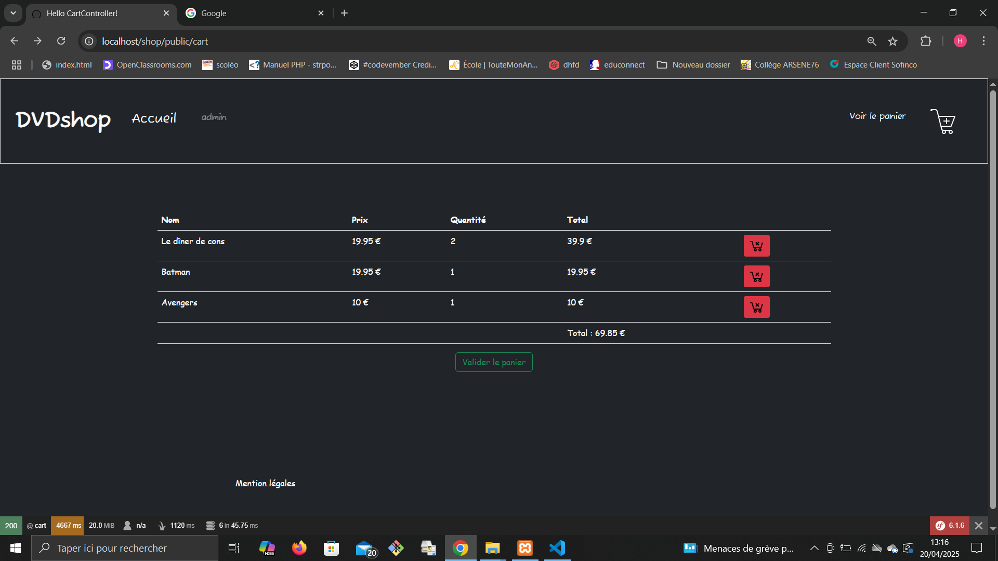
Task: Open Collège ARSENE76 bookmark
Action: pos(780,65)
